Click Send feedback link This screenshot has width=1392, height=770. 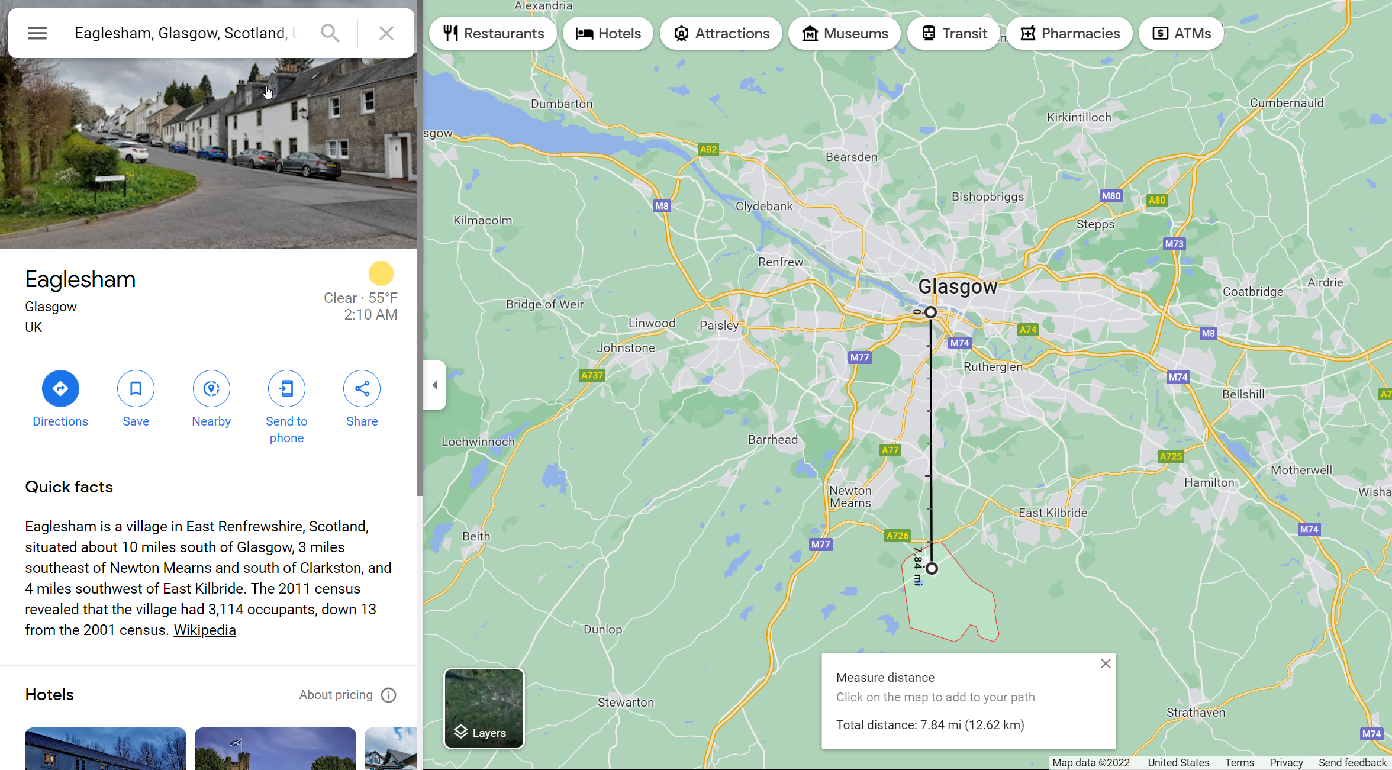[1352, 763]
